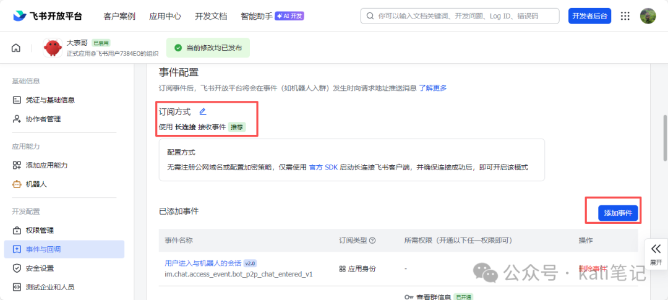Click the 事件名称 column header
This screenshot has height=300, width=668.
point(179,241)
